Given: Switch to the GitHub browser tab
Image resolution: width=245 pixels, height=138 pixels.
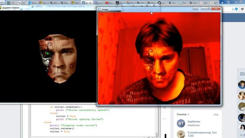Looking at the screenshot, I should [162, 3].
